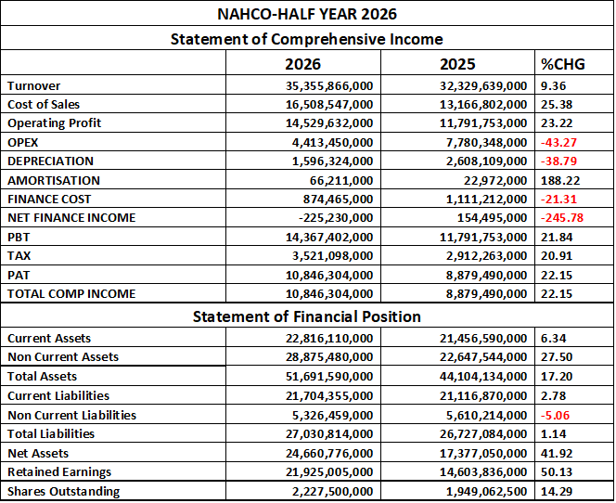Viewport: 616px width, 503px height.
Task: Select the TAX 2026 value 3,521,098,000
Action: pos(332,256)
